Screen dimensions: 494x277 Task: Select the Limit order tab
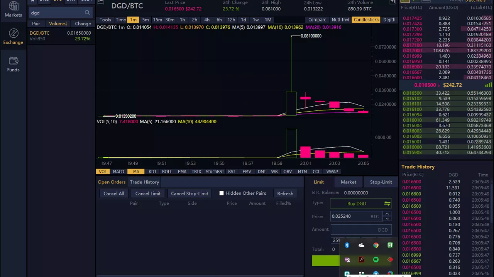(x=319, y=182)
